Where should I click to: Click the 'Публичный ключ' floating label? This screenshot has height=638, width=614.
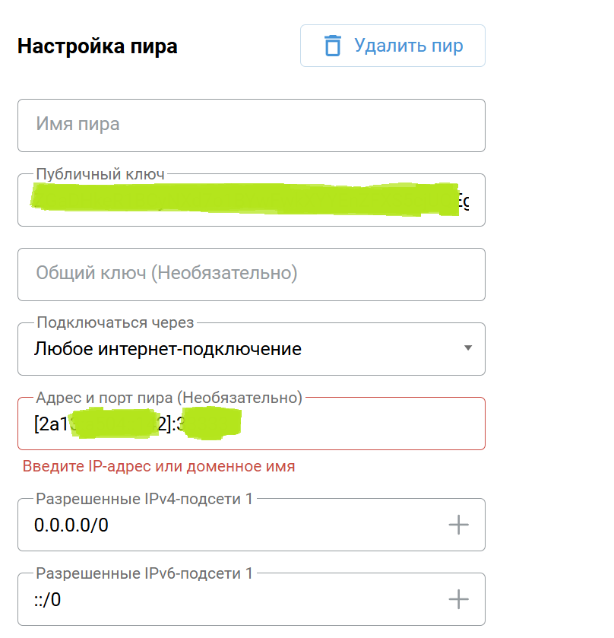pyautogui.click(x=100, y=174)
